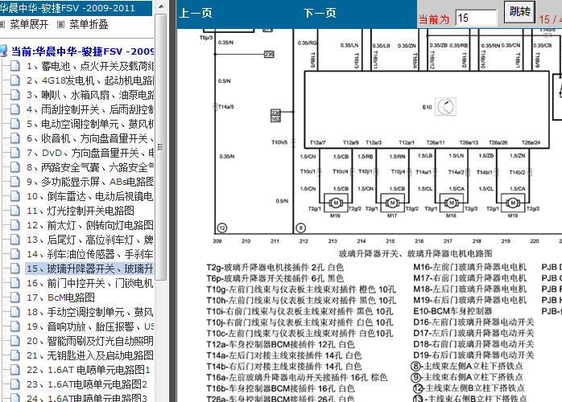Click the current page number input field
The image size is (562, 402).
(x=476, y=18)
